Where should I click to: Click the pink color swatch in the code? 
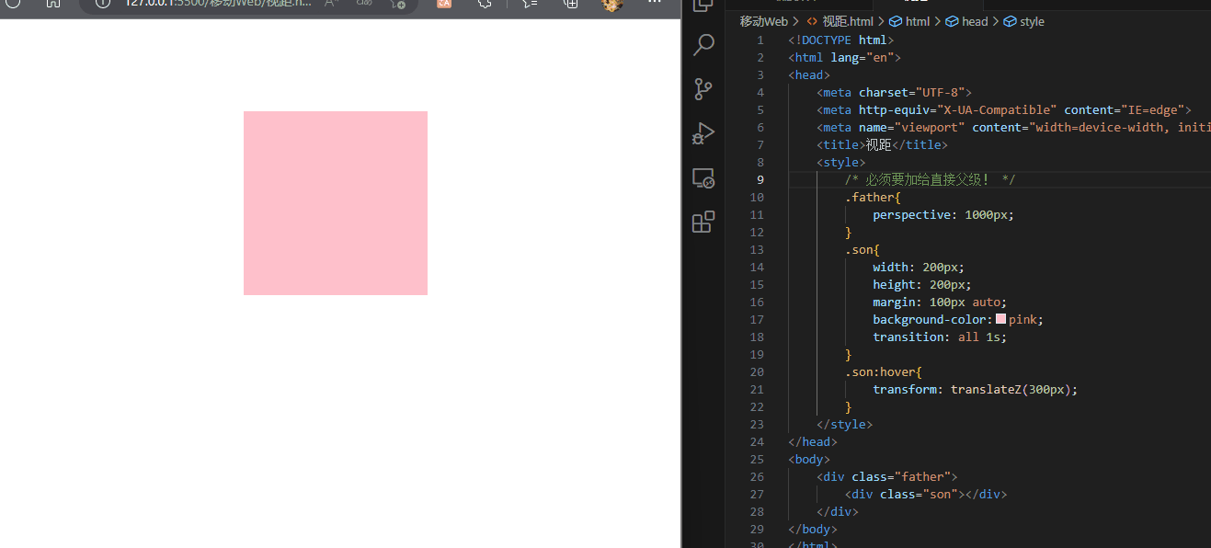point(1000,319)
